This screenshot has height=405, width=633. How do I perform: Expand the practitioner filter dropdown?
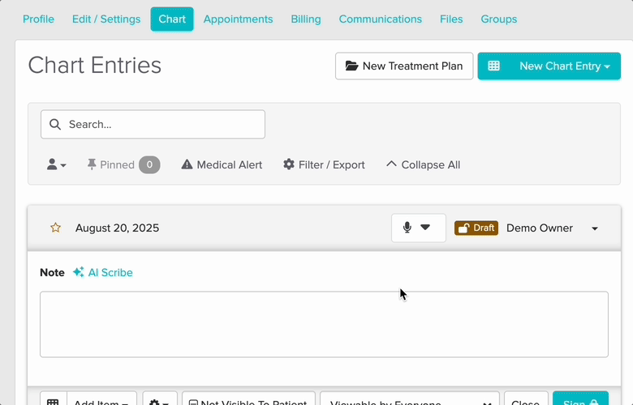pos(56,164)
